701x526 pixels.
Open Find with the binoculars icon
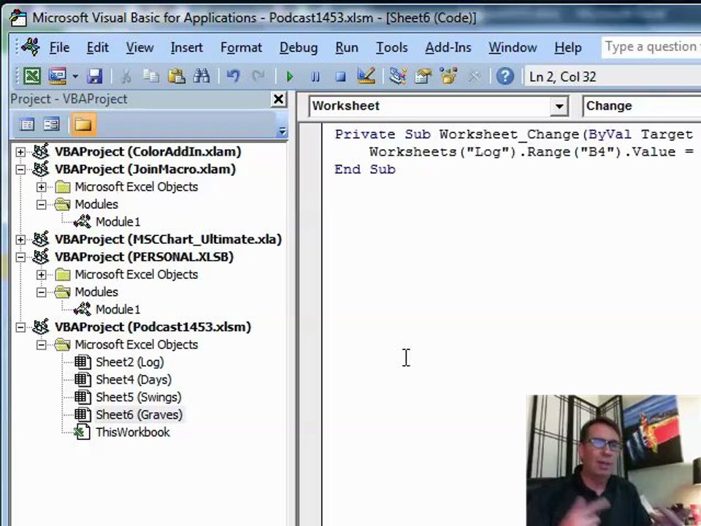click(x=202, y=76)
